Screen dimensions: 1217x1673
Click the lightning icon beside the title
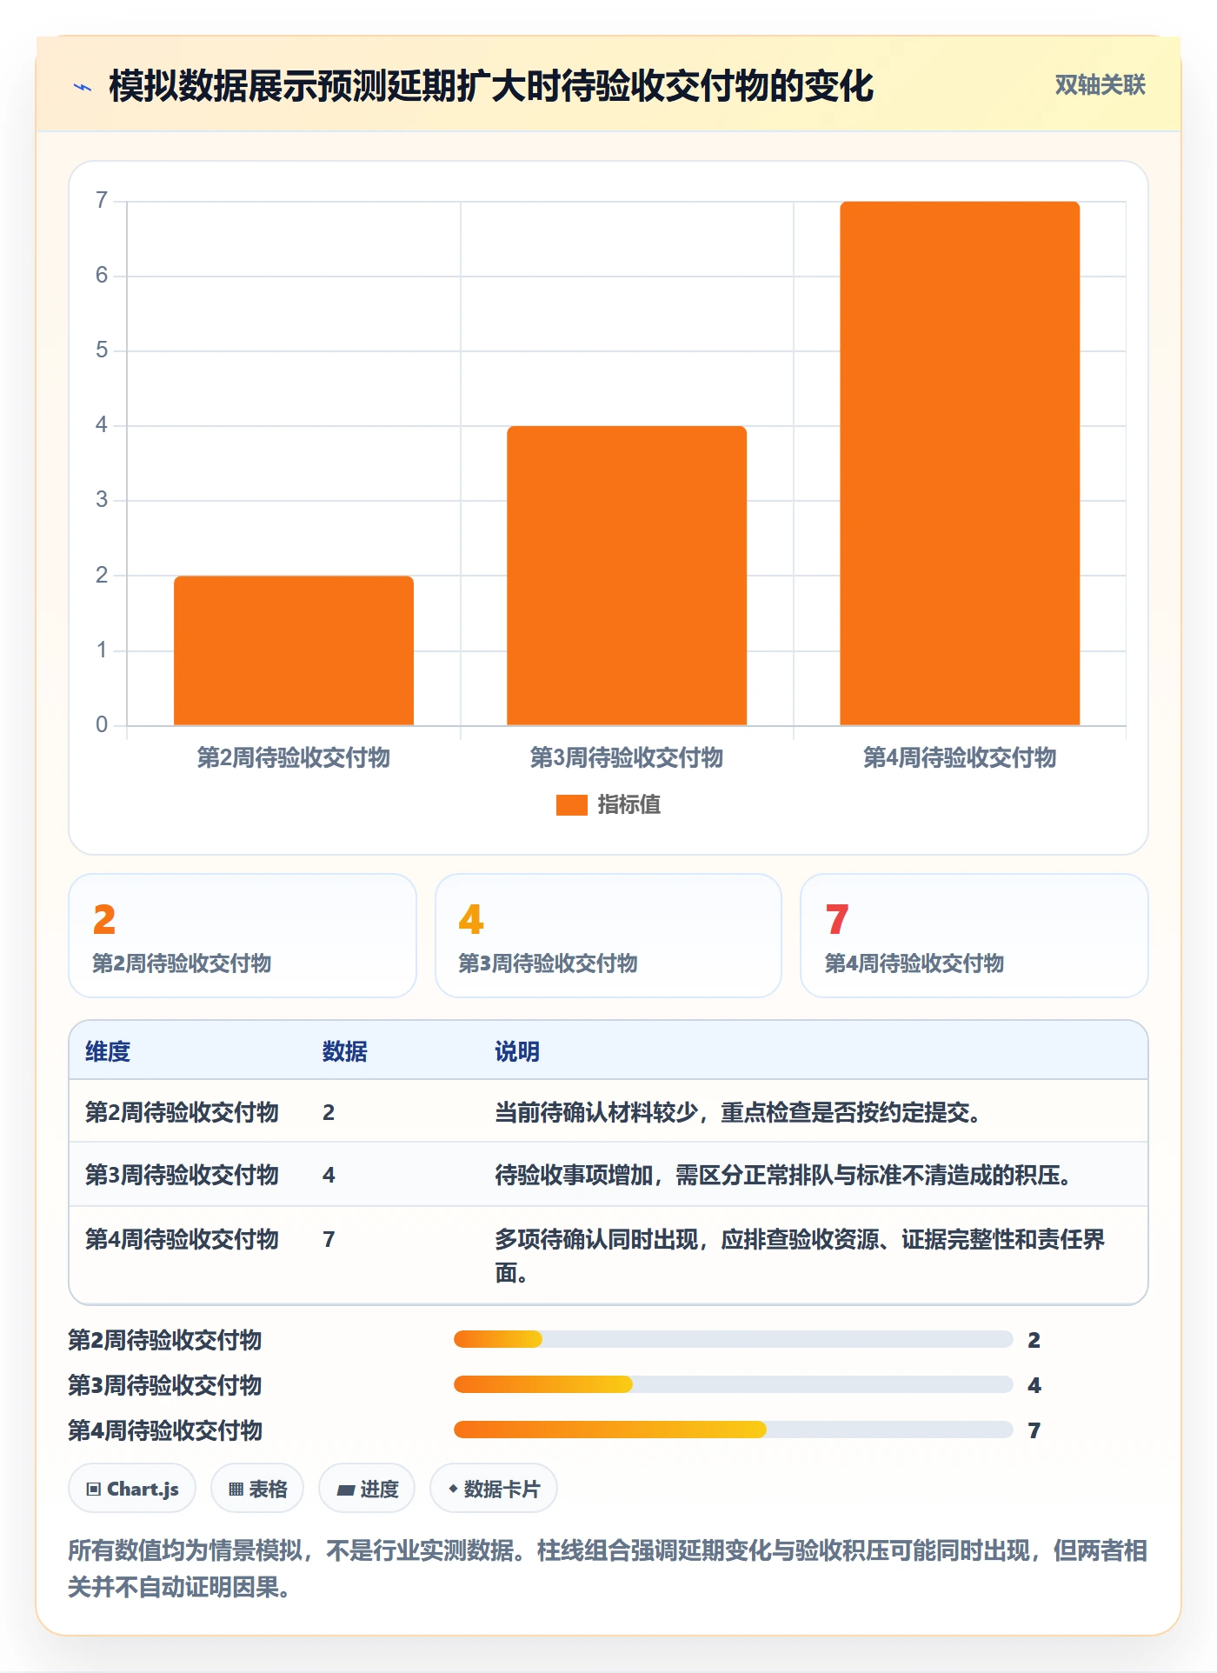coord(83,87)
